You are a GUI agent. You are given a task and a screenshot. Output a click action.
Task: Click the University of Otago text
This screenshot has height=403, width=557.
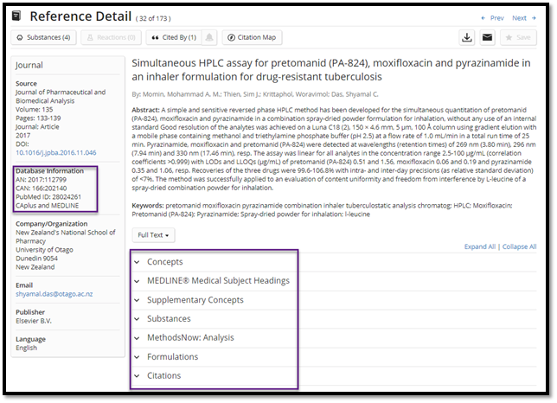[x=44, y=250]
